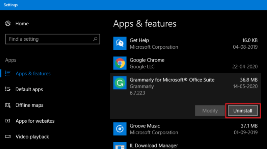
Task: Go to Offline maps settings
Action: point(29,105)
